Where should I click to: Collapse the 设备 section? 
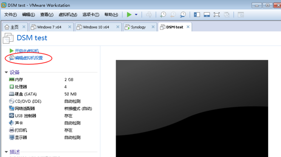click(6, 72)
